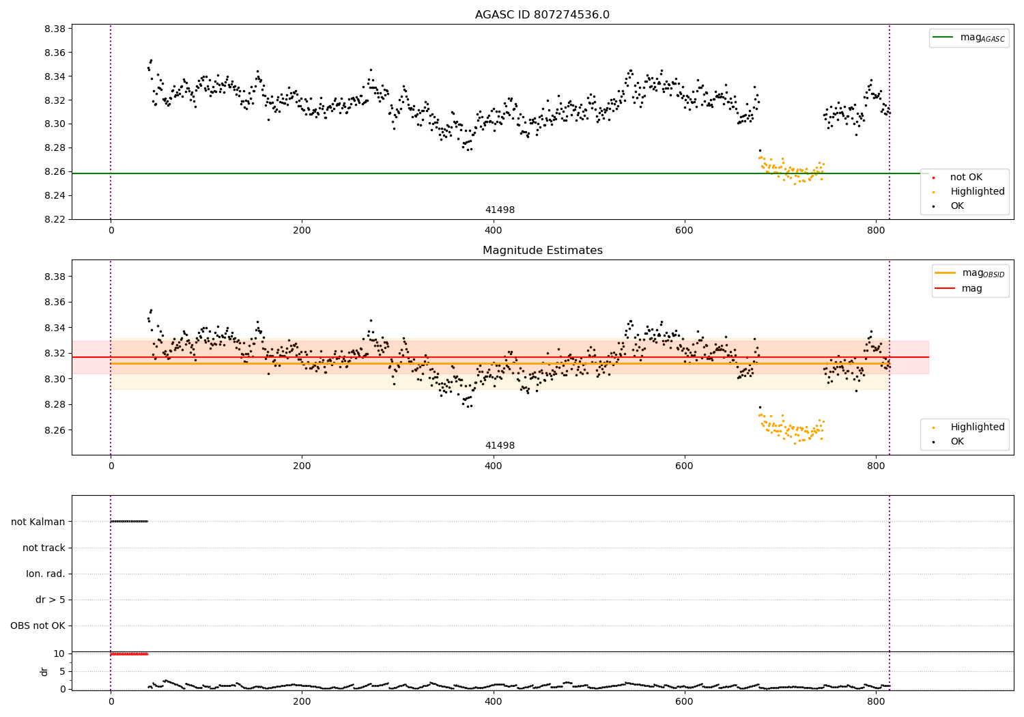Screen dimensions: 1024x717
Task: Click the 'dr > 5' axis label
Action: click(51, 600)
